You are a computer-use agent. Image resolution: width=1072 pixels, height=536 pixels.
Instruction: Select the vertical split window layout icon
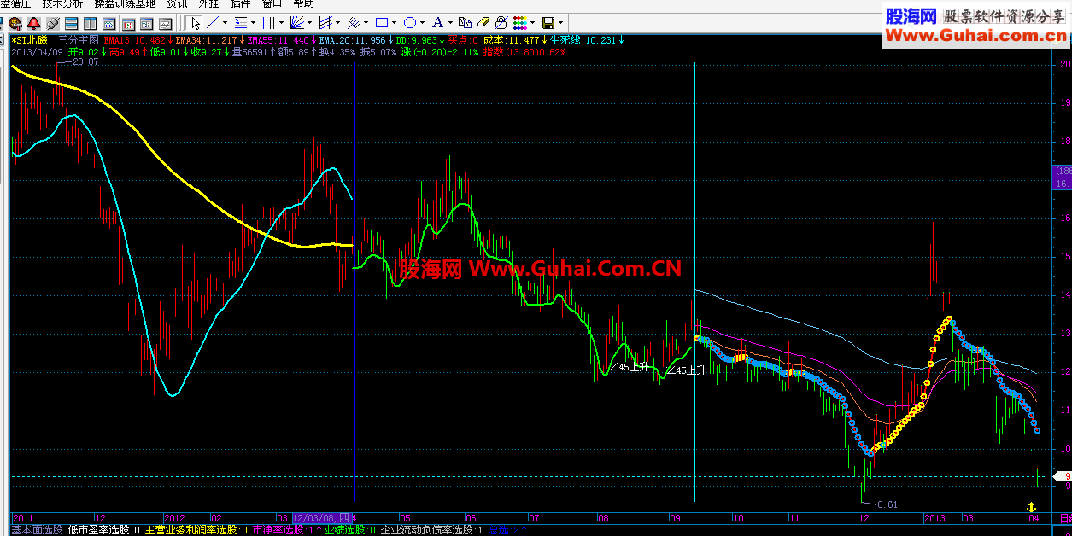(91, 23)
